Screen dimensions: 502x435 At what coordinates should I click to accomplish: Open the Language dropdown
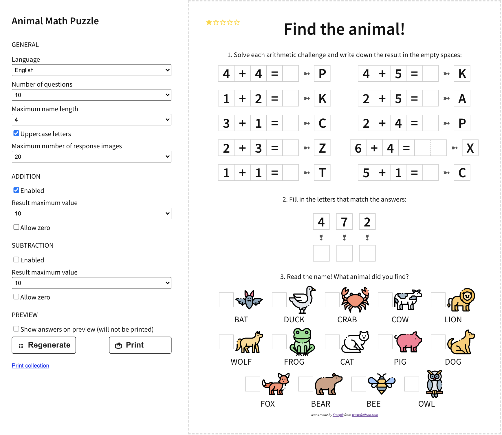point(91,70)
